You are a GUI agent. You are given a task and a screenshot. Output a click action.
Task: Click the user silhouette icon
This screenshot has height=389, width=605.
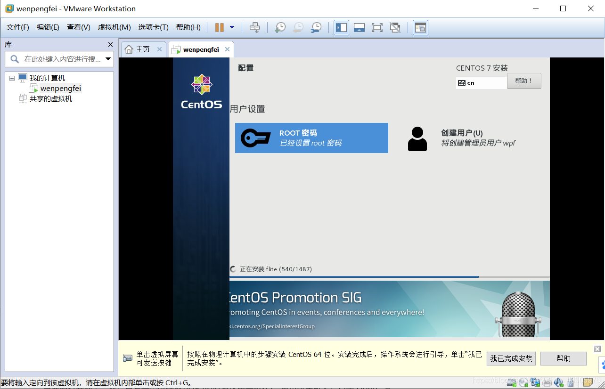point(417,138)
